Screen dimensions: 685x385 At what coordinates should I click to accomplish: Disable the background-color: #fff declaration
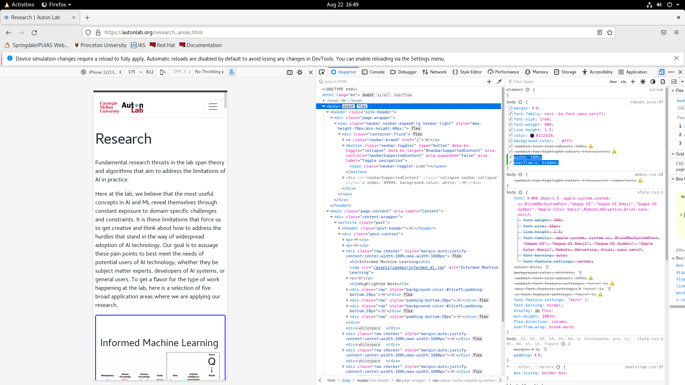(x=511, y=140)
